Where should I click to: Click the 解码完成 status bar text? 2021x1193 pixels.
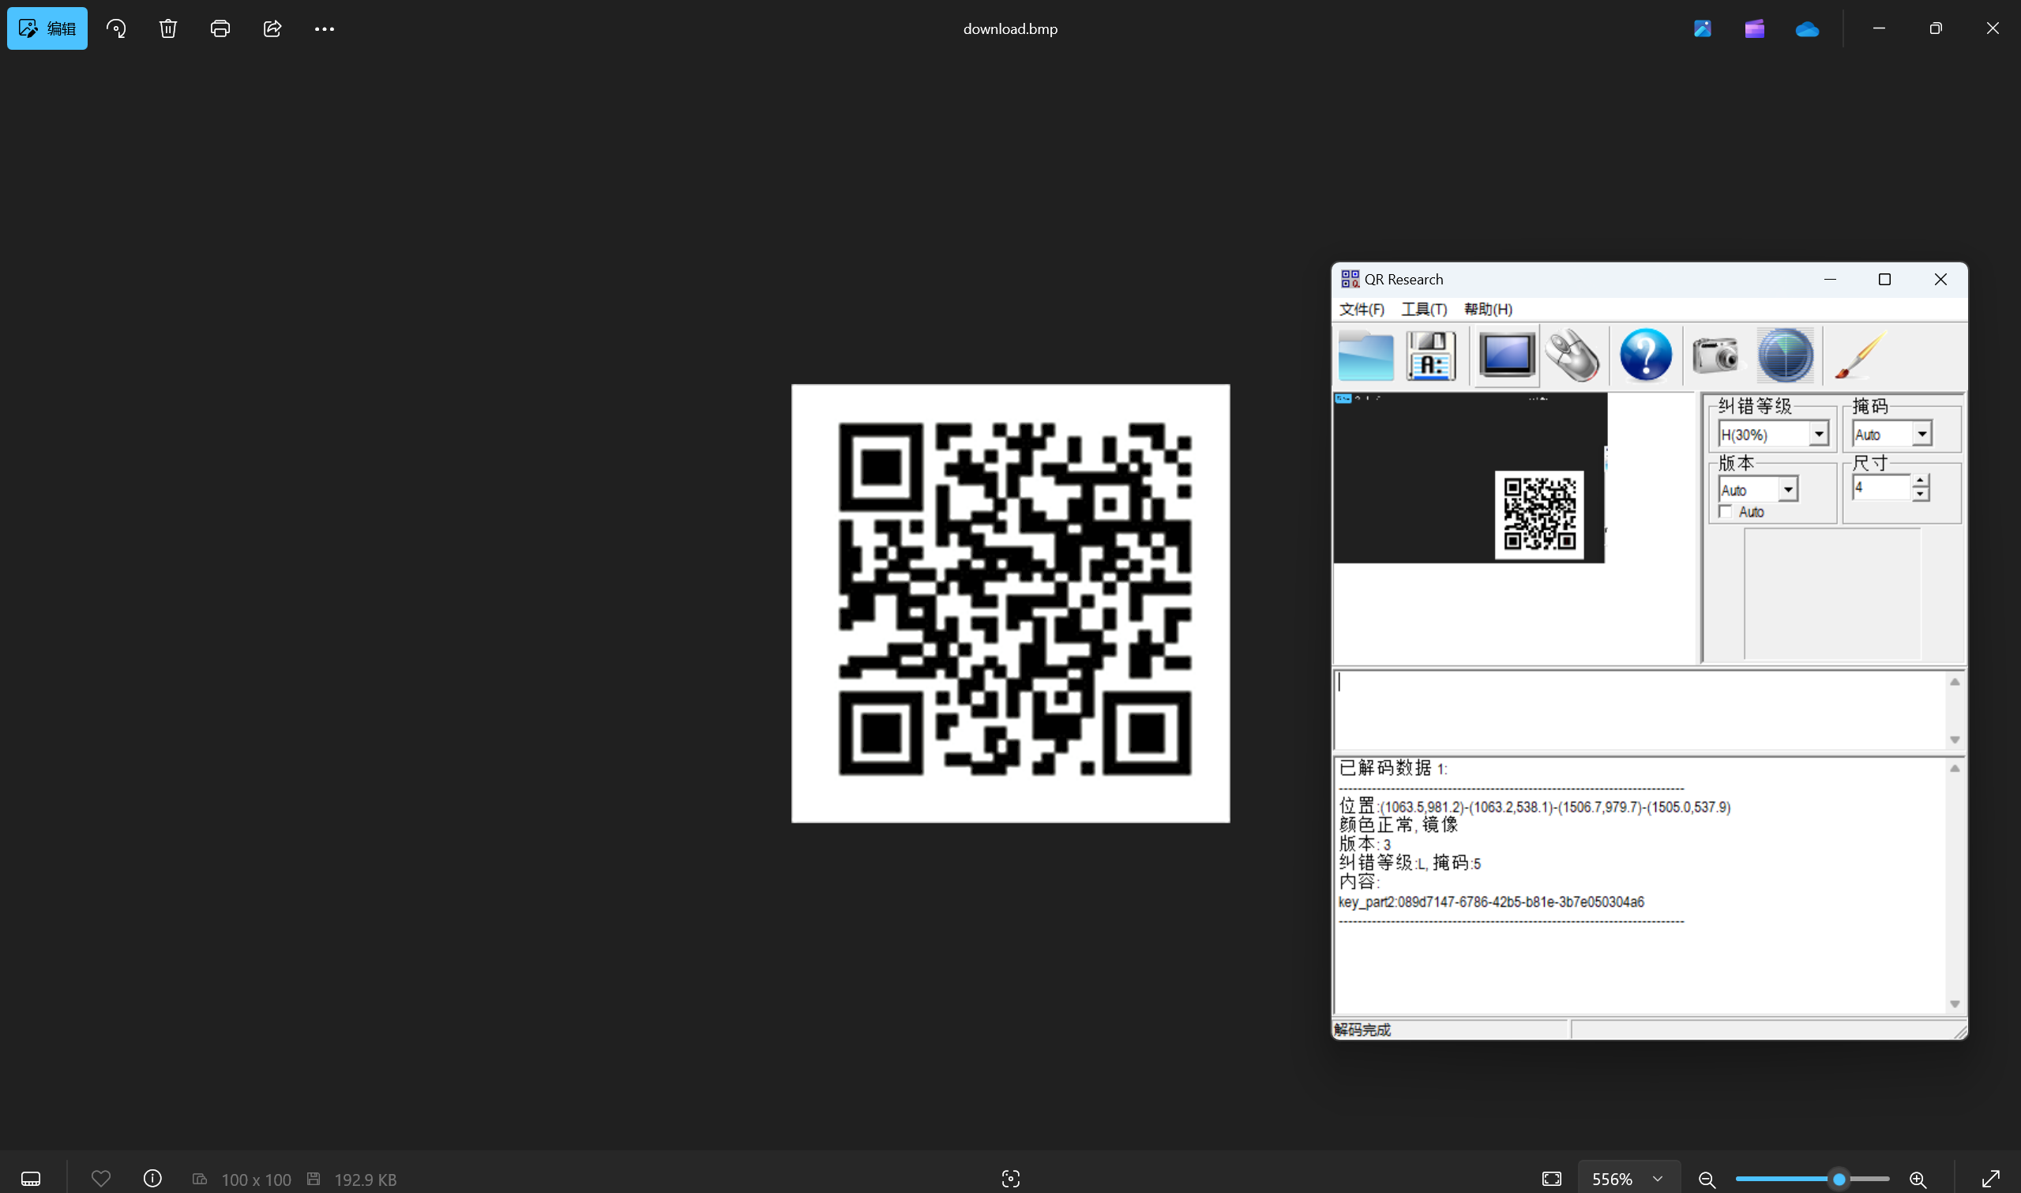1362,1029
